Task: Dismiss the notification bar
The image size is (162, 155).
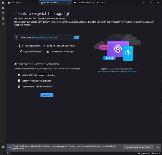Action: point(158,147)
